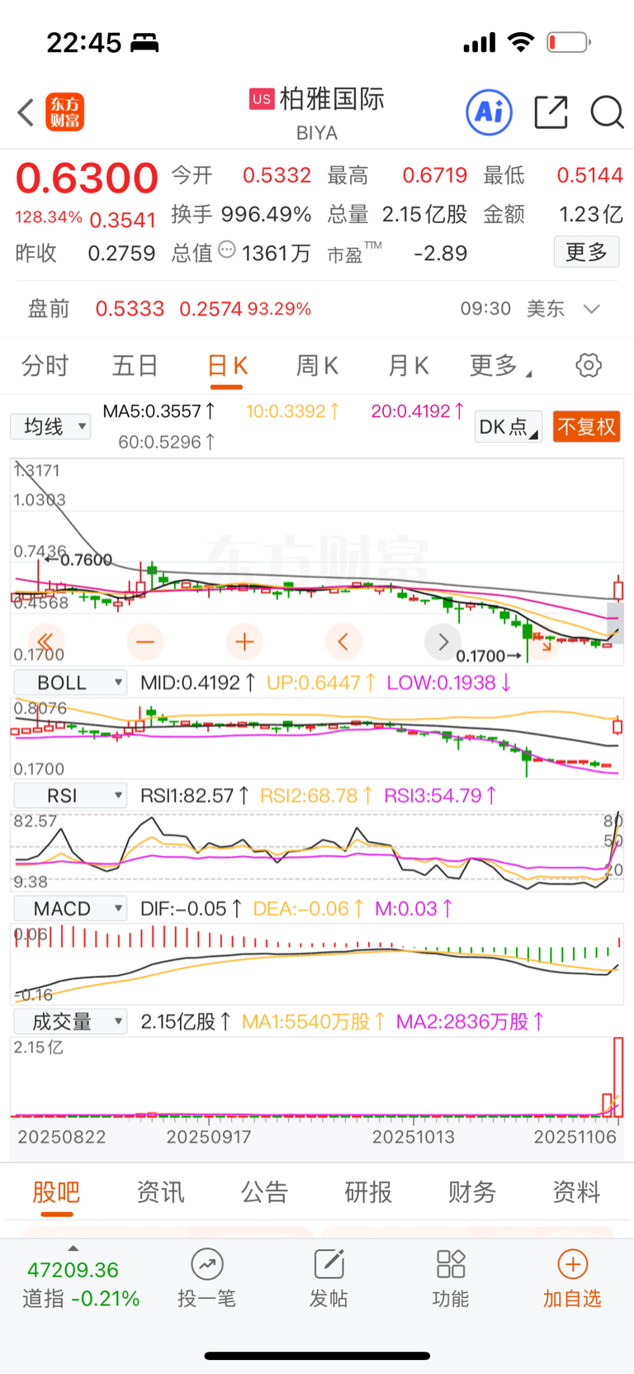Screen dimensions: 634x1374
Task: Open the MACD indicator dropdown
Action: pos(70,909)
